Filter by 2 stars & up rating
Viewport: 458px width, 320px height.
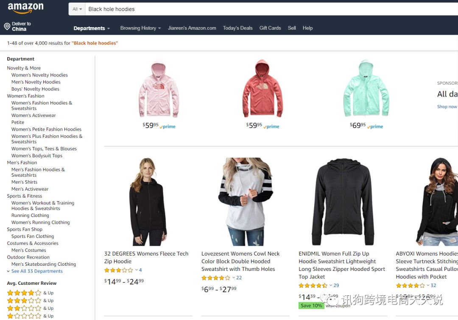coord(31,308)
